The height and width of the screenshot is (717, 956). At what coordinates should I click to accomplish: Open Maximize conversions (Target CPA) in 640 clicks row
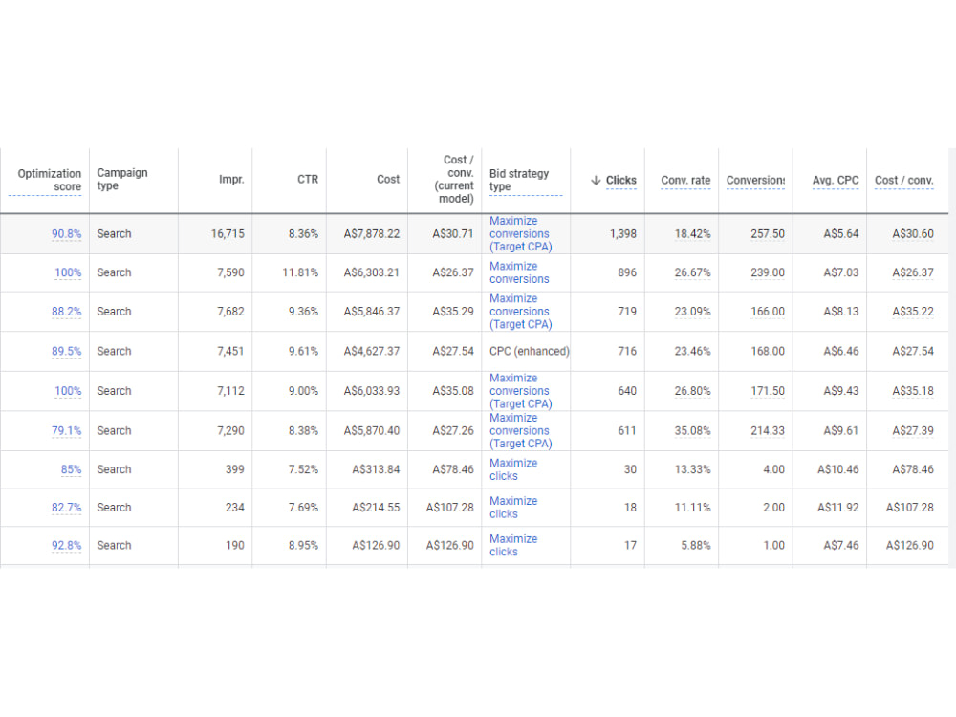coord(520,391)
